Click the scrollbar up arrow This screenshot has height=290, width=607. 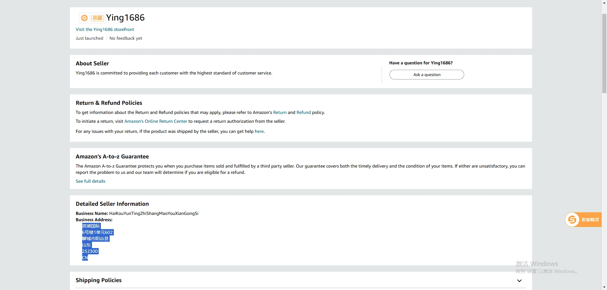click(x=604, y=3)
